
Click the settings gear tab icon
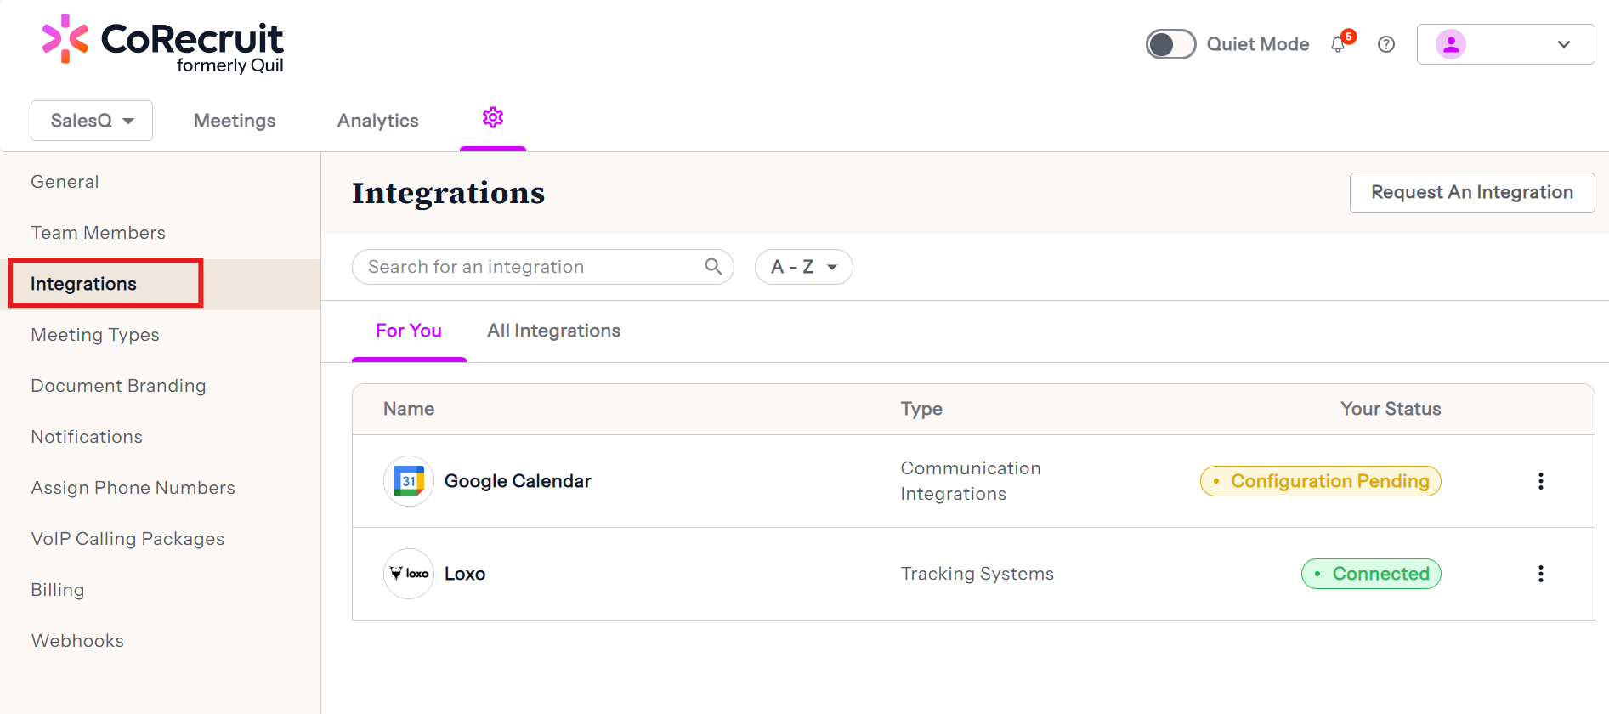pyautogui.click(x=493, y=118)
